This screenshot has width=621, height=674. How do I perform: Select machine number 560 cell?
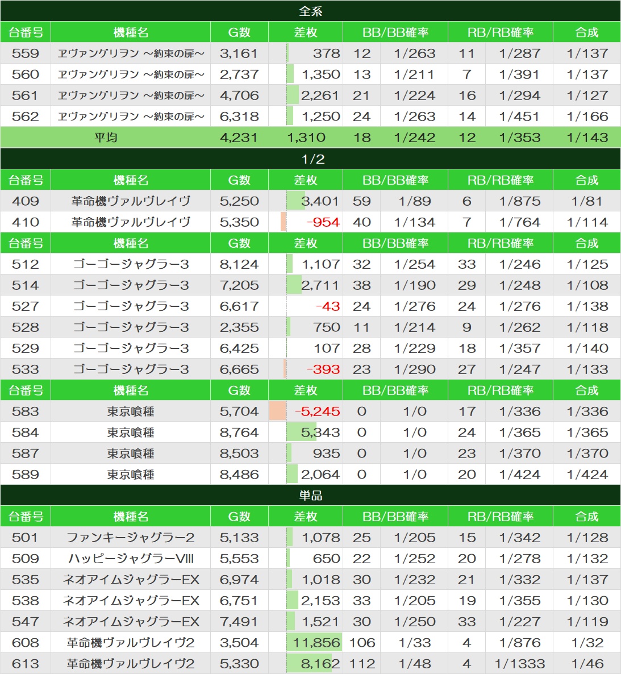click(26, 74)
